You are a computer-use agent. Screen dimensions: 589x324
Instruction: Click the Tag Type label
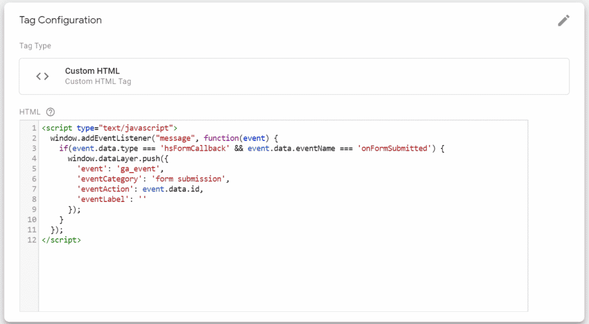[35, 46]
